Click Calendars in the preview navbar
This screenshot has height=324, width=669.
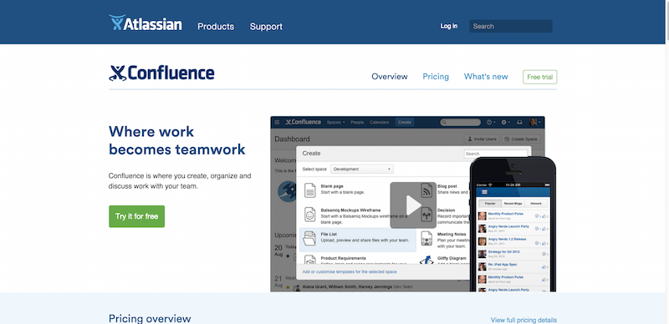pyautogui.click(x=380, y=123)
